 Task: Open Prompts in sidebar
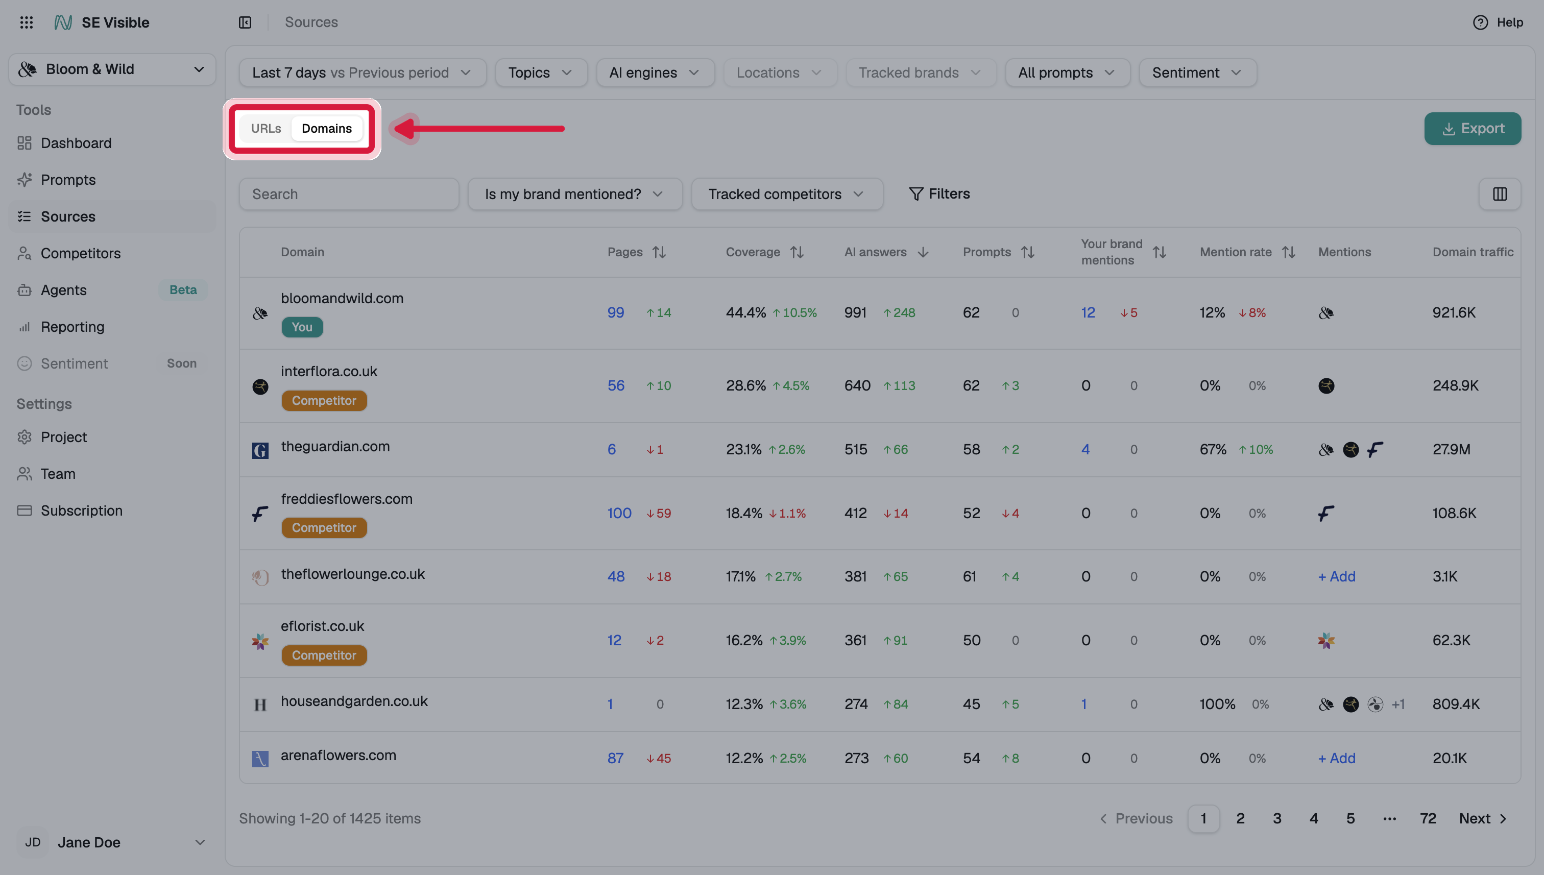(x=112, y=180)
